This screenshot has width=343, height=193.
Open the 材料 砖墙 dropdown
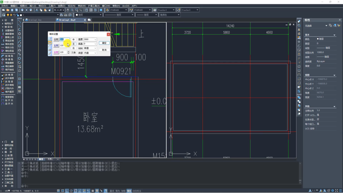click(x=95, y=48)
